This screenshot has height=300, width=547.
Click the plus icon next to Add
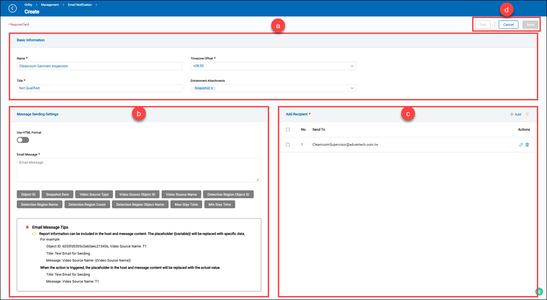(511, 114)
